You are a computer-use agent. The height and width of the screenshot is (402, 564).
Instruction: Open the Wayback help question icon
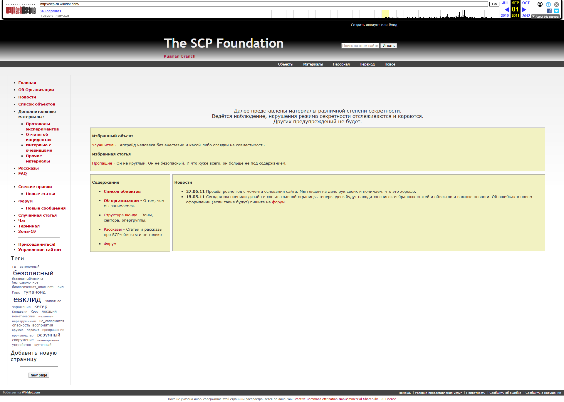click(548, 4)
